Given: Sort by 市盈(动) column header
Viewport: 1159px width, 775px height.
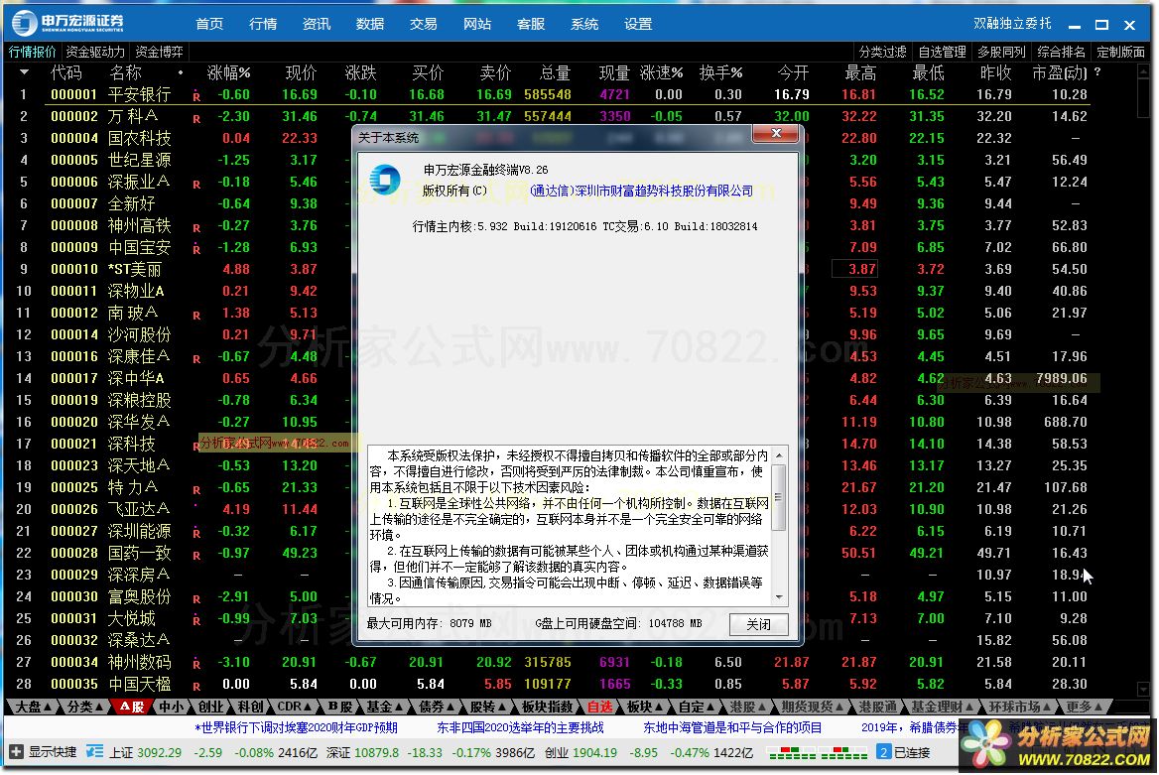Looking at the screenshot, I should pyautogui.click(x=1059, y=72).
